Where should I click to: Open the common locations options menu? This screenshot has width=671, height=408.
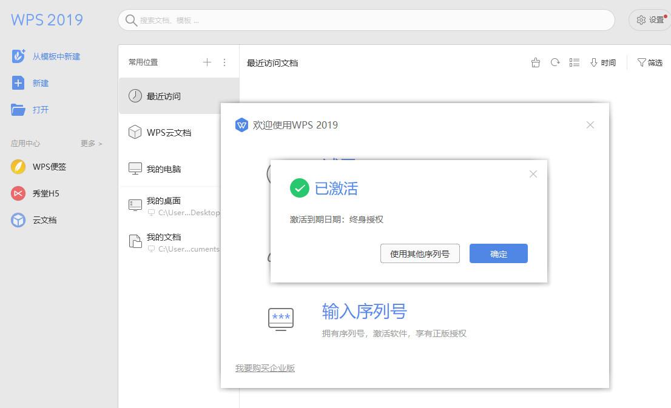click(x=224, y=62)
